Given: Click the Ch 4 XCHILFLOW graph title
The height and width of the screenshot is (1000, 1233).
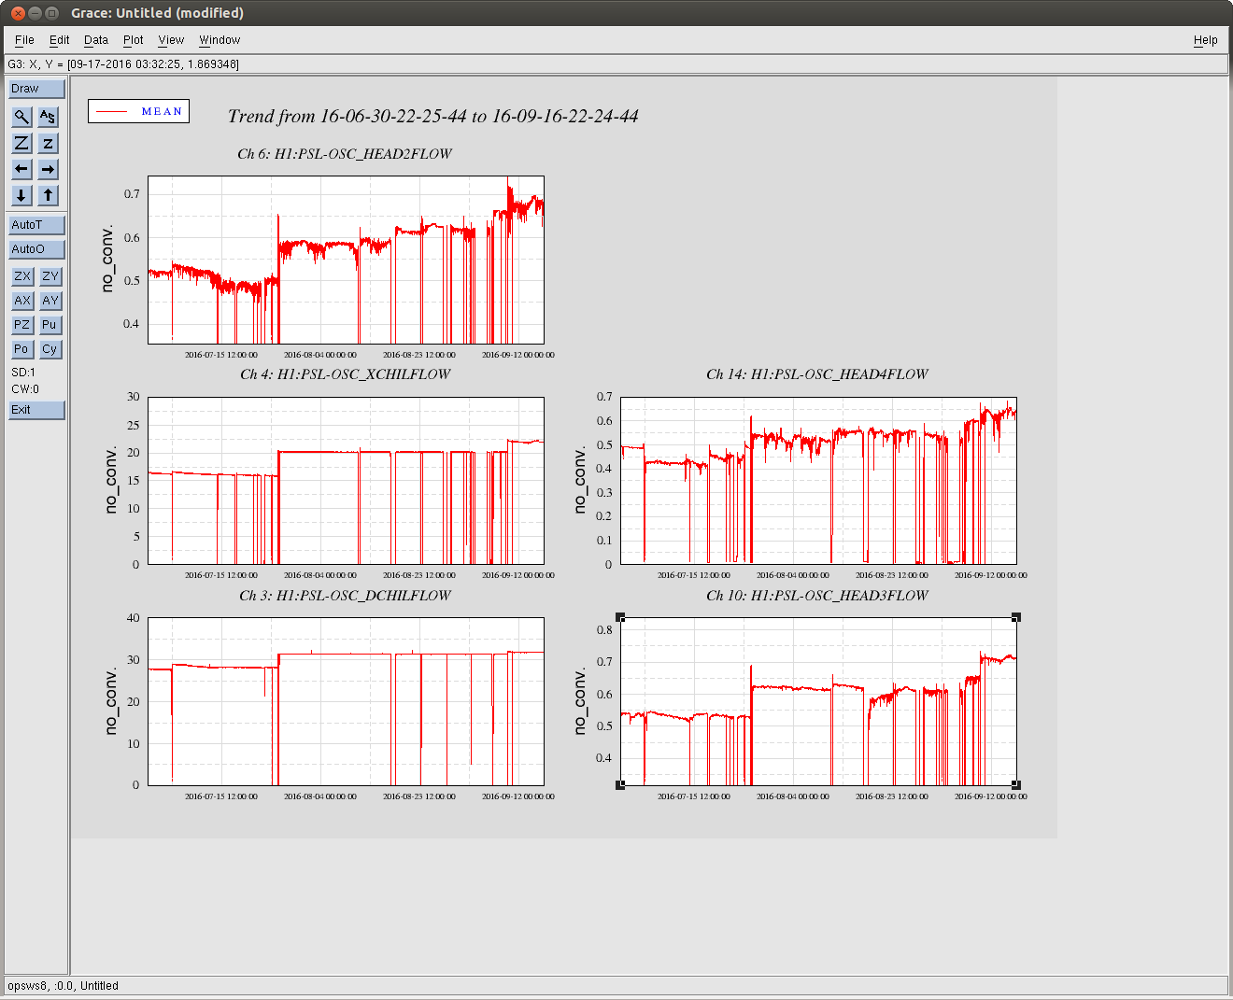Looking at the screenshot, I should pyautogui.click(x=346, y=374).
